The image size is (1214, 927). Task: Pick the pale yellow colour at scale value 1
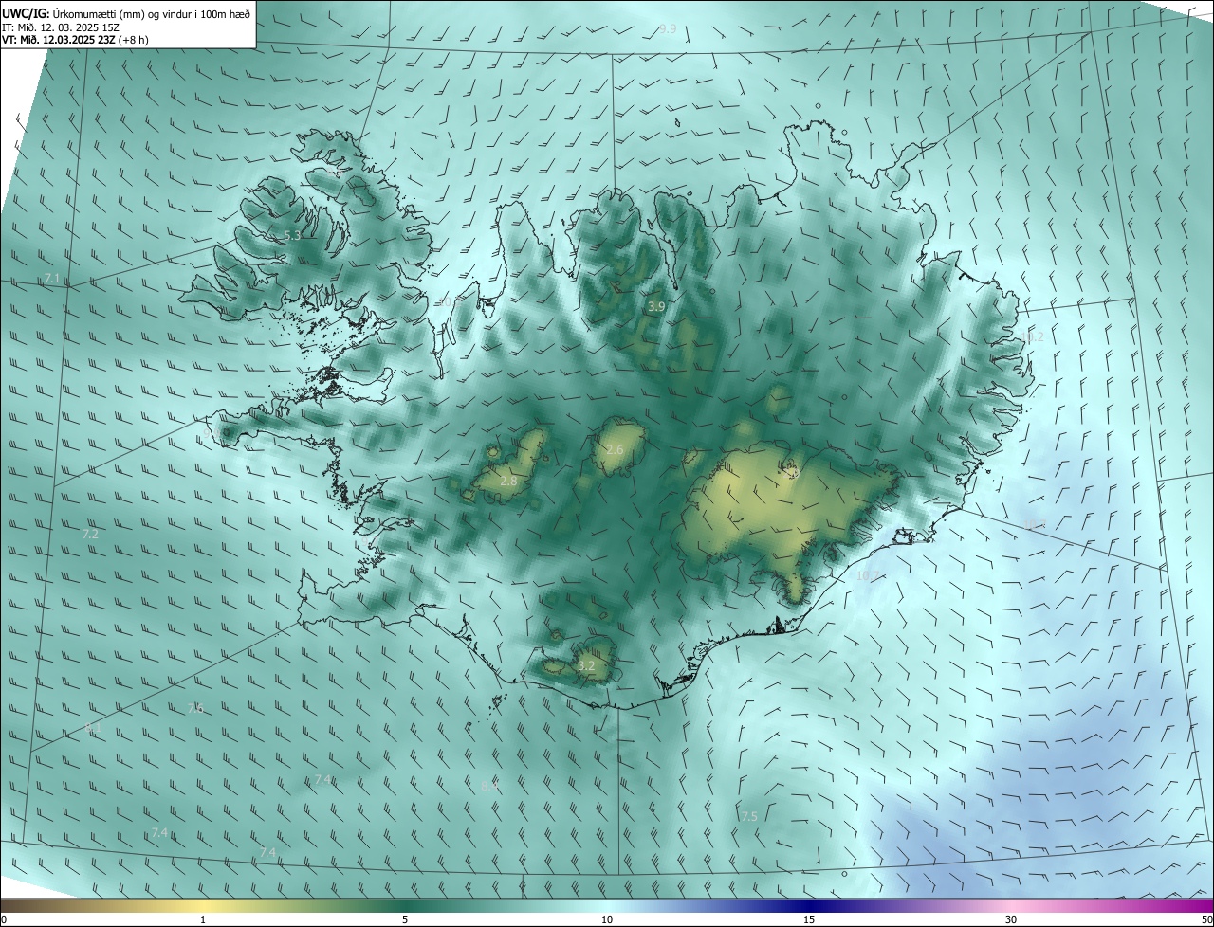click(203, 906)
